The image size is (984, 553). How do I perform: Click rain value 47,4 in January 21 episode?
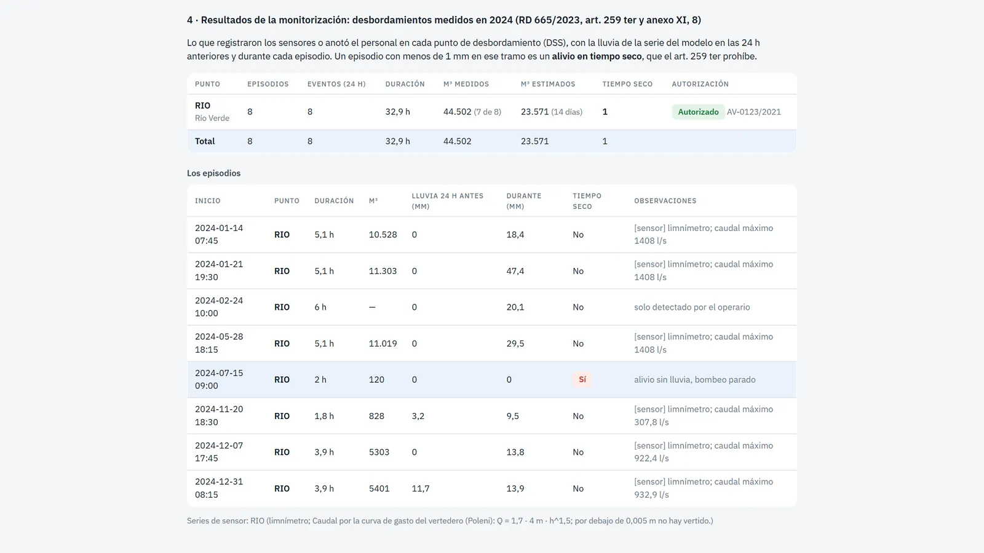pyautogui.click(x=515, y=271)
